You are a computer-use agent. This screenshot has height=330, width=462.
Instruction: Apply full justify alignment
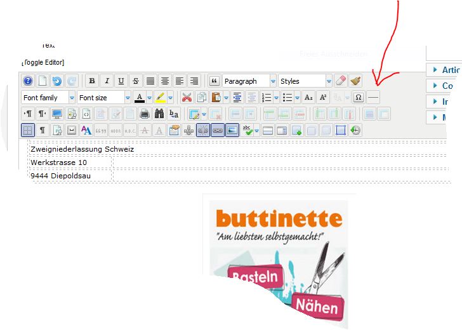click(x=150, y=81)
